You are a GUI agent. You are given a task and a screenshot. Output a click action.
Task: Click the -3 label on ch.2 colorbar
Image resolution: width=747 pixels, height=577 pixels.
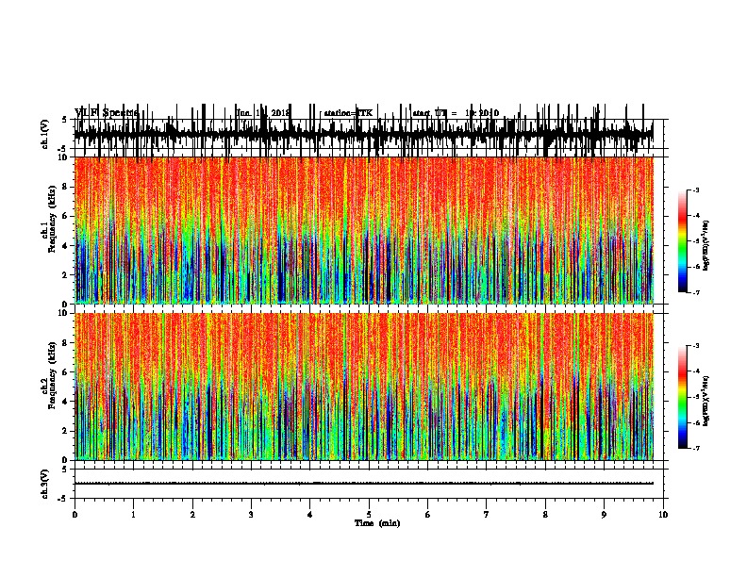(x=696, y=346)
